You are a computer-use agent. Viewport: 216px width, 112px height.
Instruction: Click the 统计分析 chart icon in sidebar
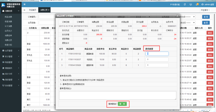point(3,74)
